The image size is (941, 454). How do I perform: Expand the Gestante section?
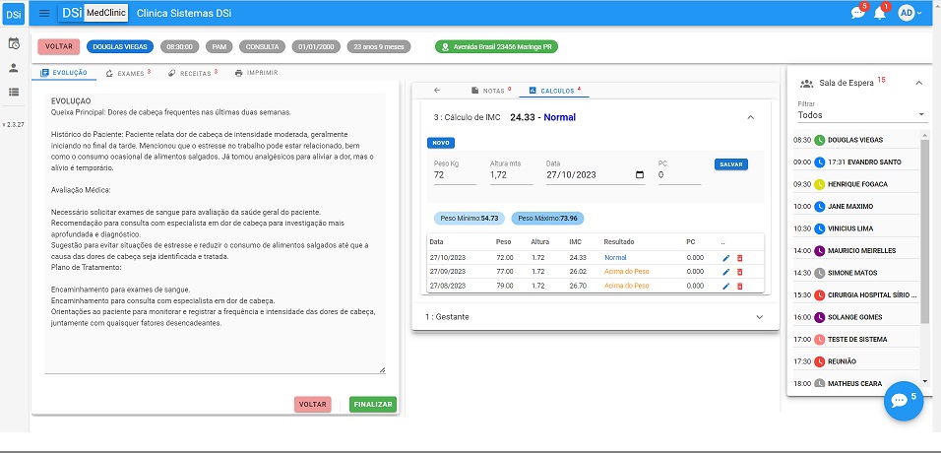759,317
